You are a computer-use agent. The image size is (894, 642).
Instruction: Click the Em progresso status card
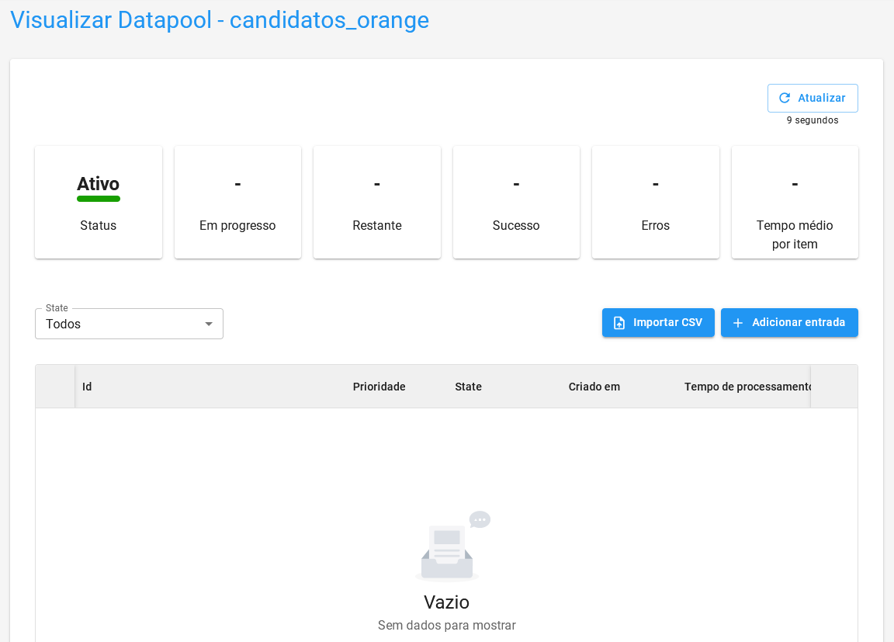click(237, 202)
